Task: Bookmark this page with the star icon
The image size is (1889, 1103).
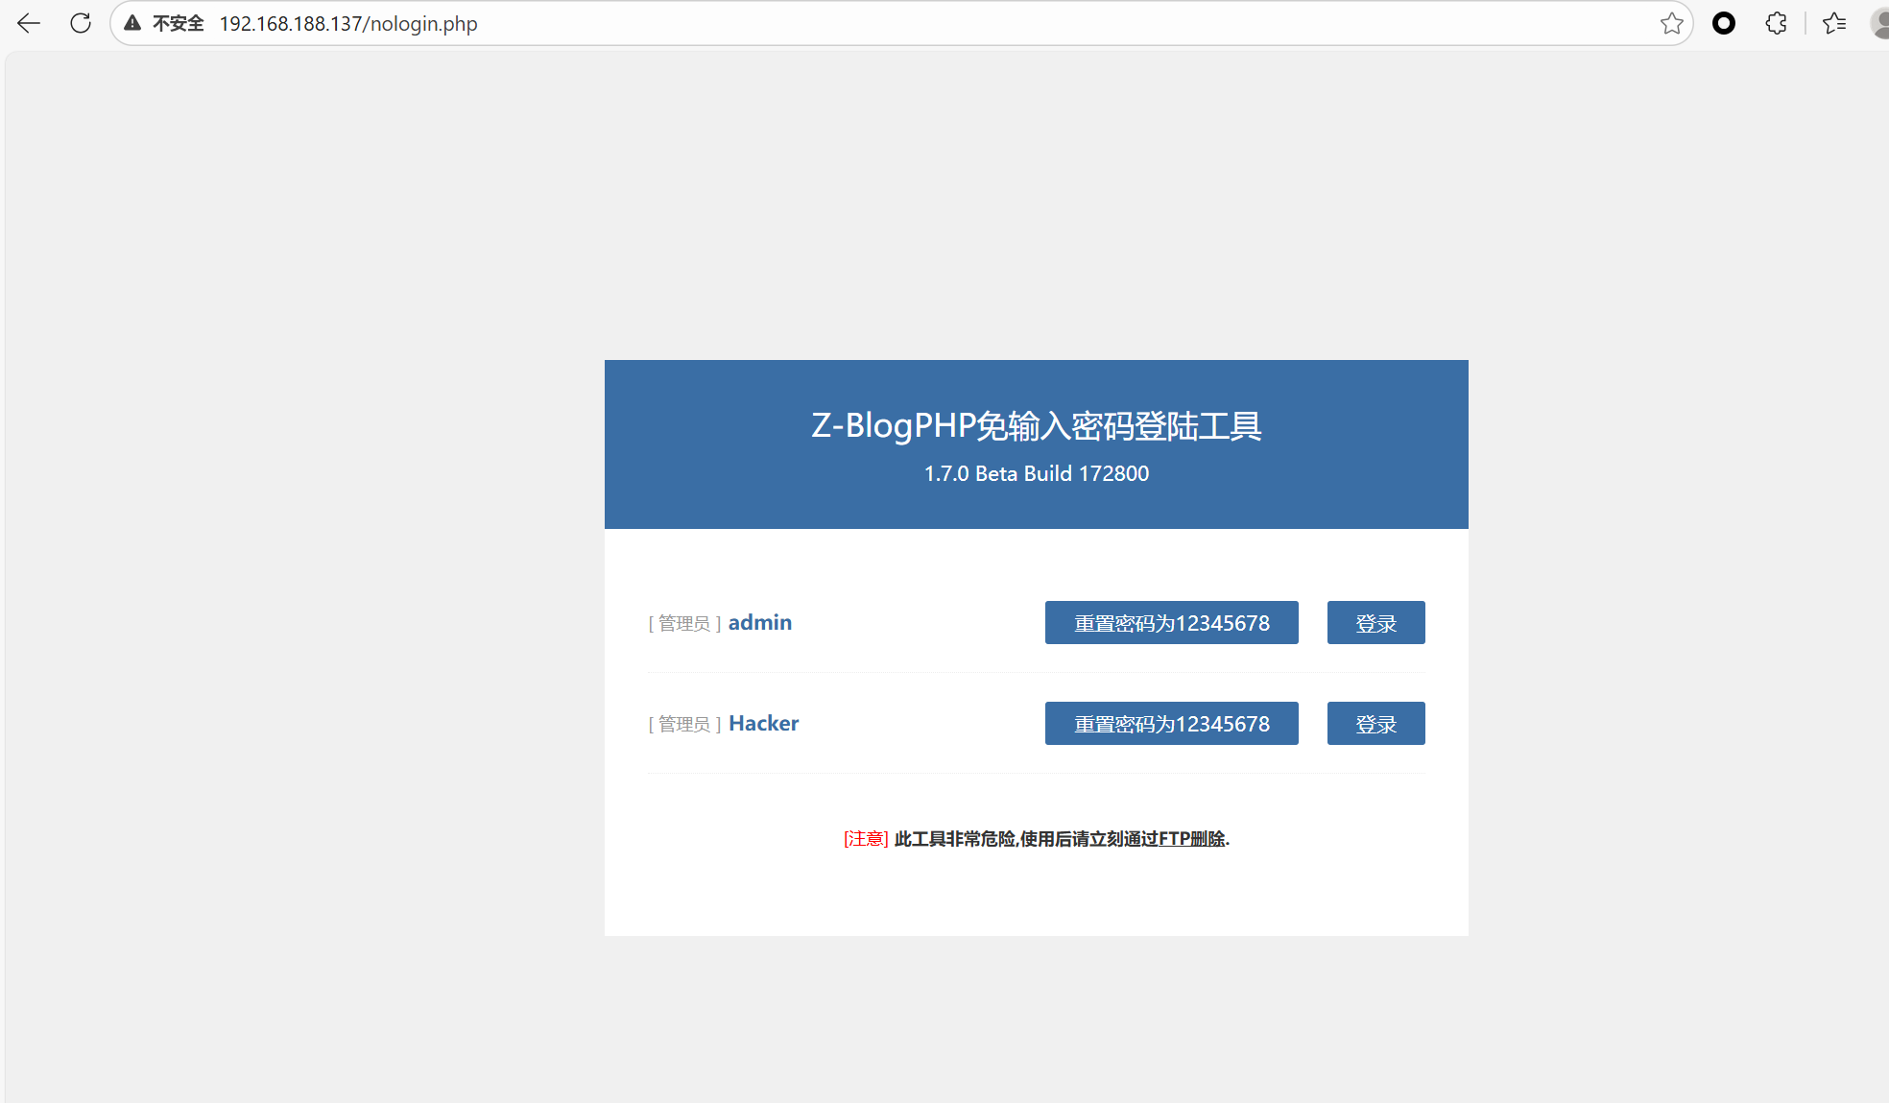Action: tap(1671, 23)
